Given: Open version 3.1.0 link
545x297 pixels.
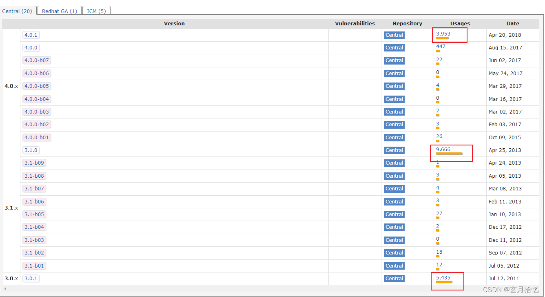Looking at the screenshot, I should (31, 150).
